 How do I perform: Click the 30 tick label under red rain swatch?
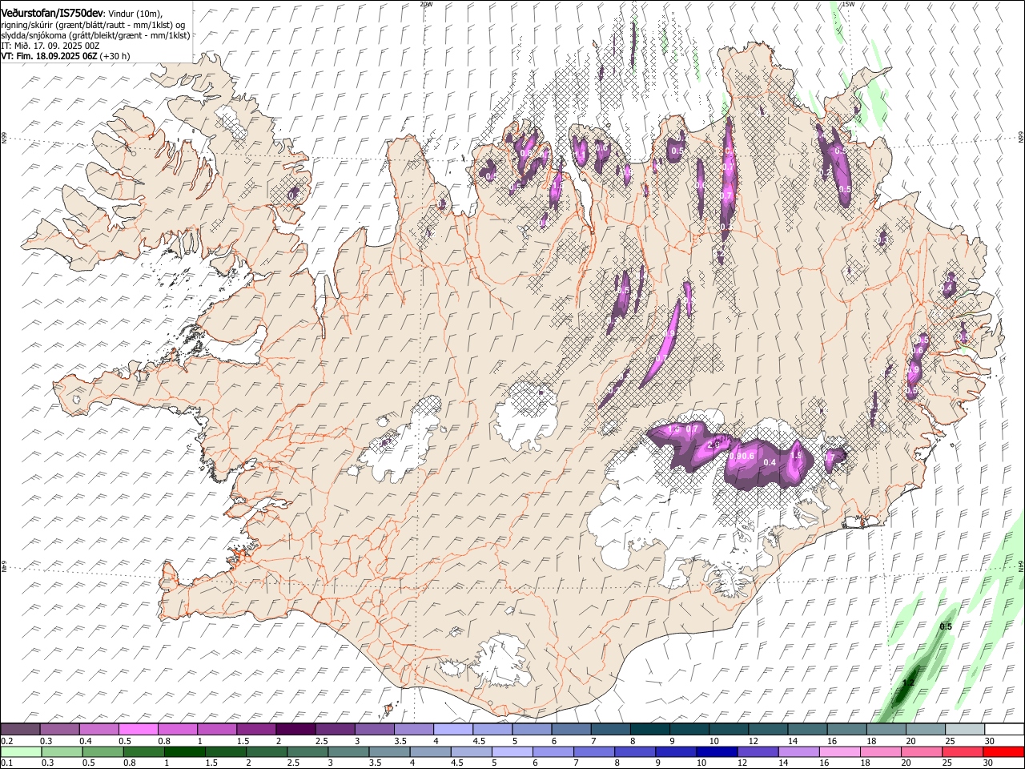990,763
